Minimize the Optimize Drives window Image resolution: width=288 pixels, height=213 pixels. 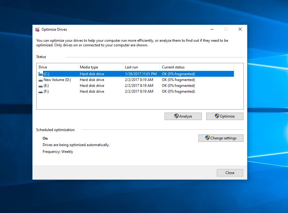click(x=212, y=29)
